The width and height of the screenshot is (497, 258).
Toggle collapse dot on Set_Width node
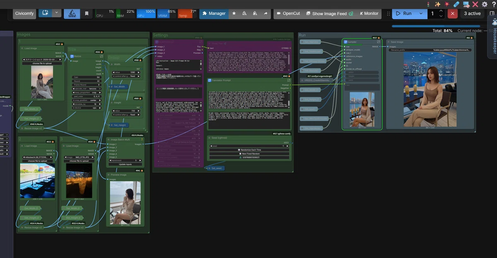(x=111, y=87)
